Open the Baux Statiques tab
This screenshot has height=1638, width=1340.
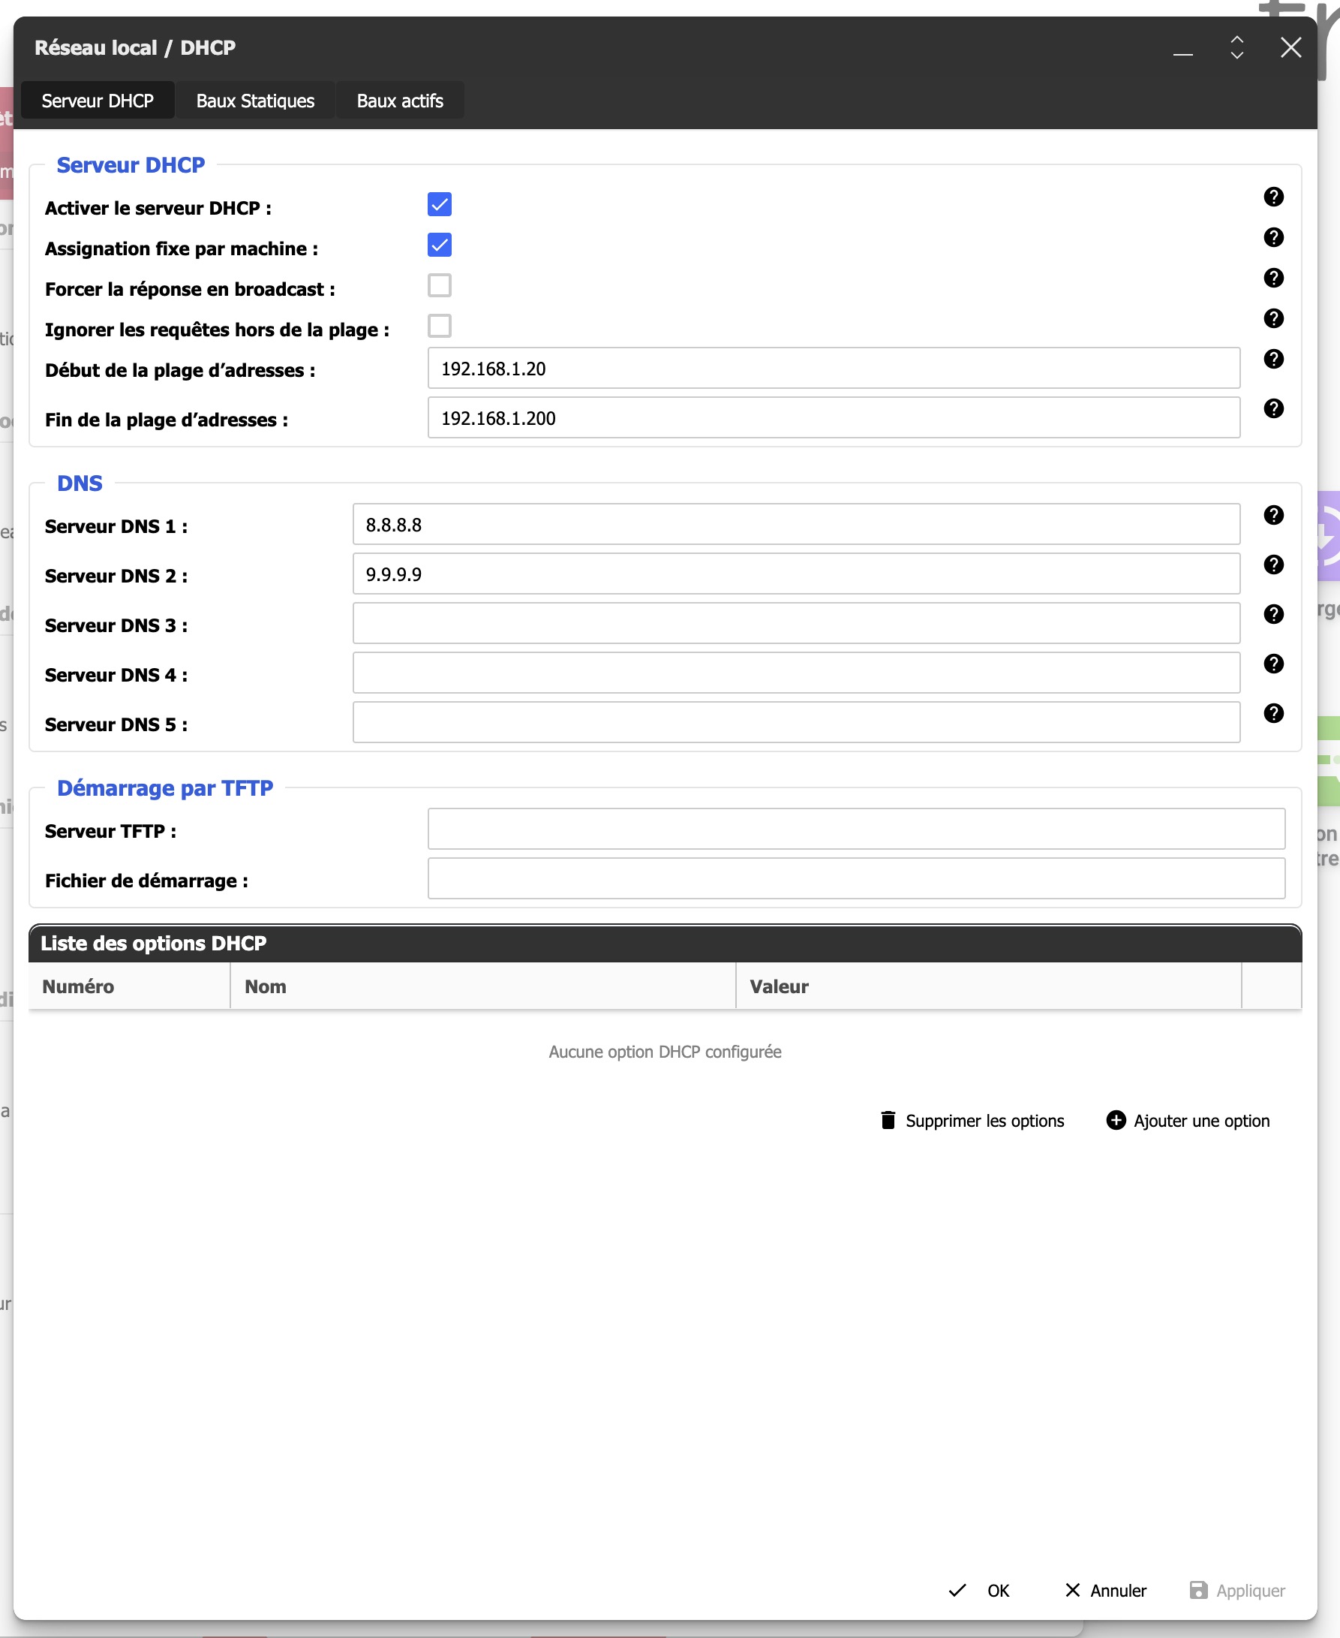tap(256, 101)
